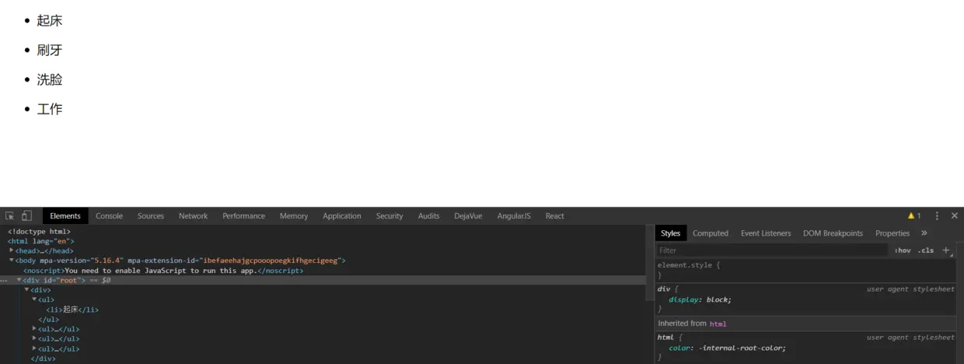Image resolution: width=964 pixels, height=364 pixels.
Task: Open the AngularJS tab
Action: click(x=514, y=216)
